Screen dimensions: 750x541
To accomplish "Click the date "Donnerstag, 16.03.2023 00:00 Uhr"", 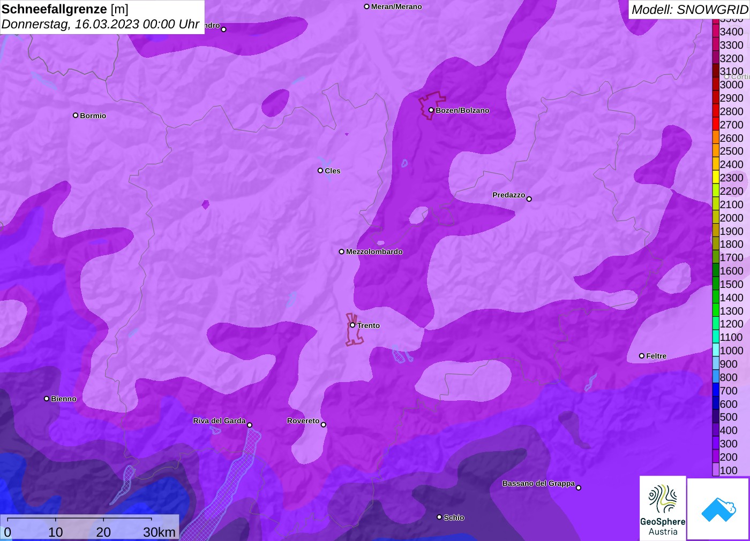I will point(101,24).
